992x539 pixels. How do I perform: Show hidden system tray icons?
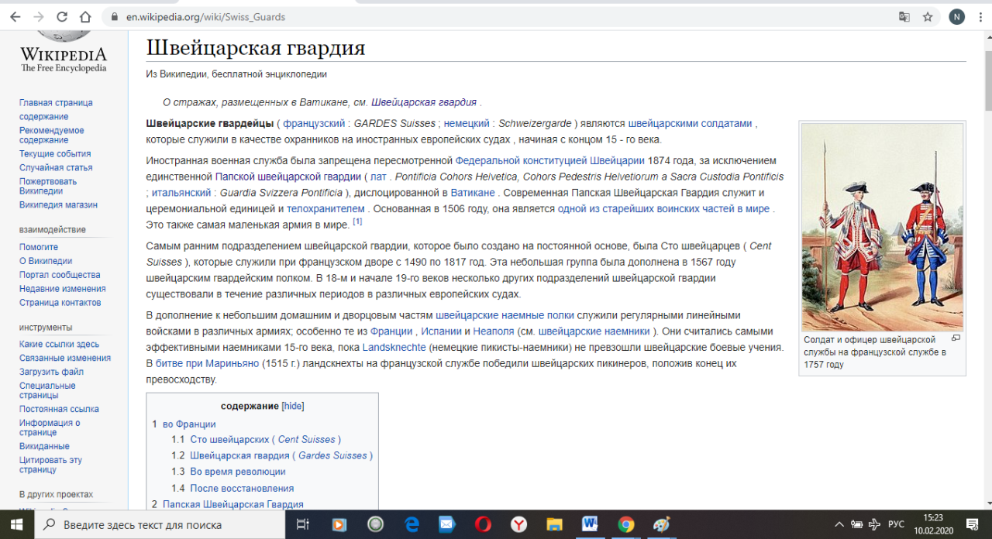(839, 524)
